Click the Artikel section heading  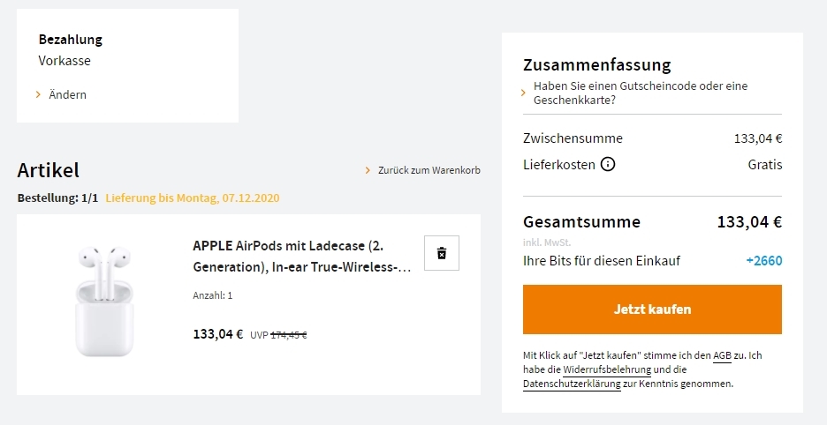click(48, 170)
